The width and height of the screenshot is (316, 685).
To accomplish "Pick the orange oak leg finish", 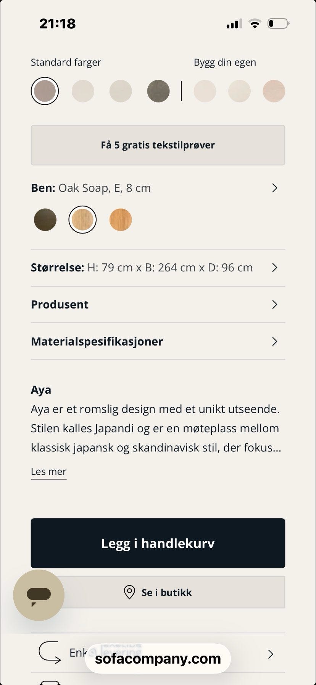I will [121, 220].
